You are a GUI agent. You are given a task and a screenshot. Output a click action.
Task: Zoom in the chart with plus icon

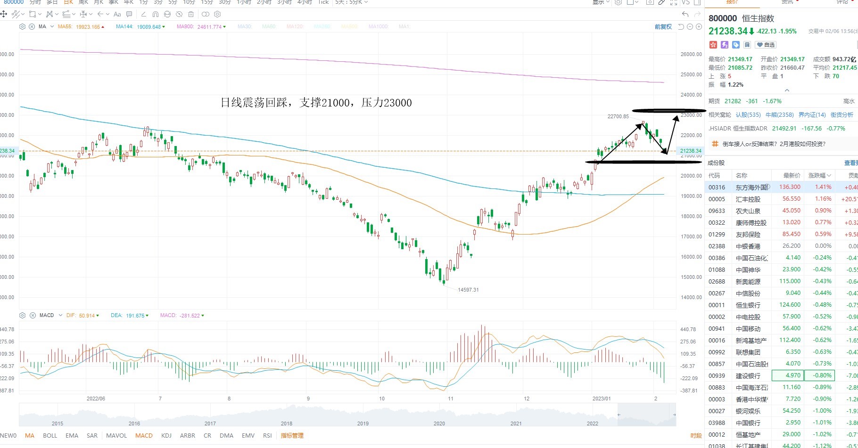[699, 27]
